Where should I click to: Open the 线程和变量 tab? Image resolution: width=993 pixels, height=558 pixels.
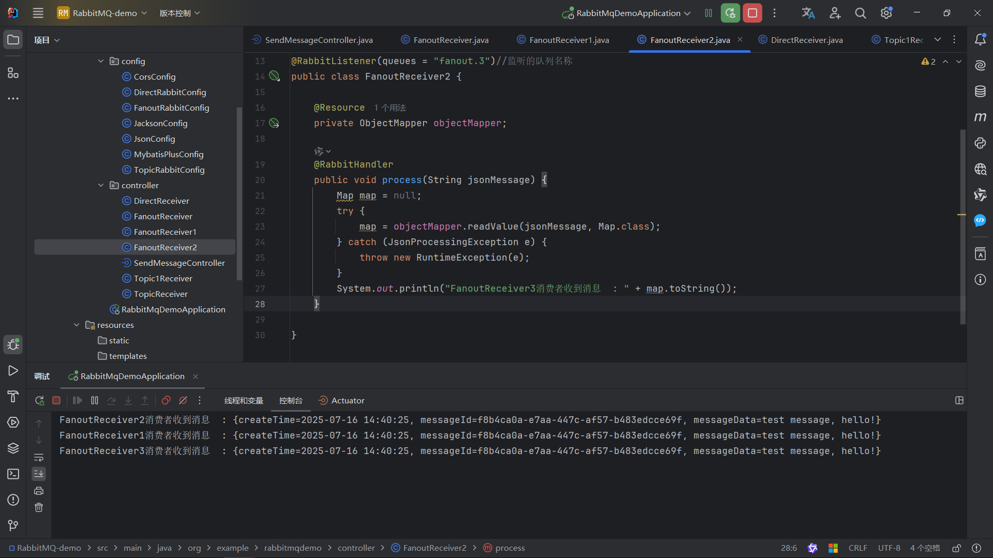(244, 400)
